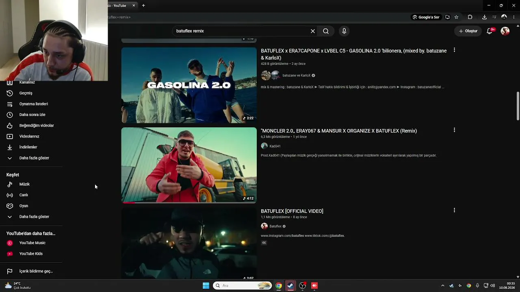Open Chrome from the taskbar
Screen dimensions: 520x292
point(279,286)
